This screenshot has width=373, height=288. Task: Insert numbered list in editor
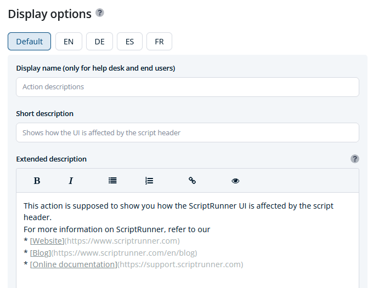[x=149, y=181]
